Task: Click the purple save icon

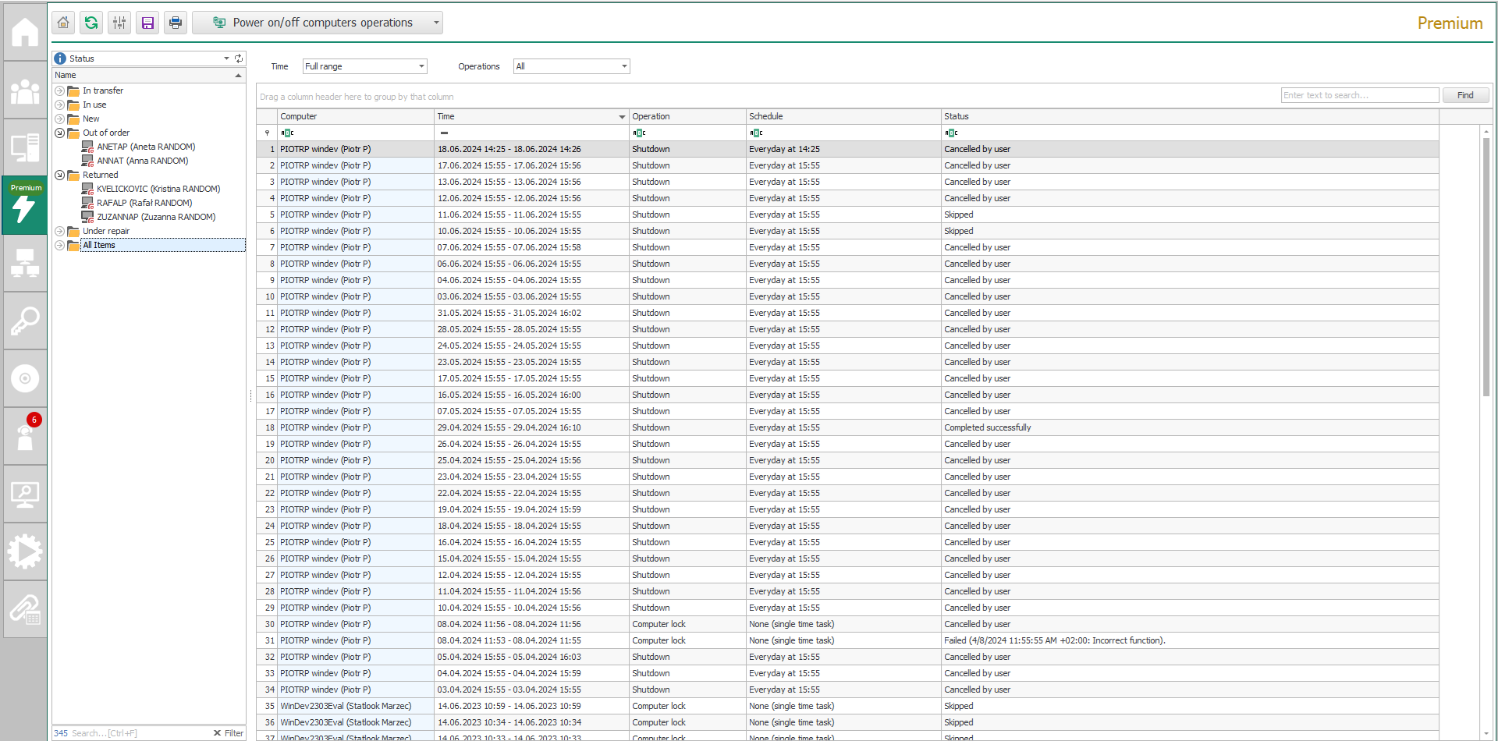Action: [147, 23]
